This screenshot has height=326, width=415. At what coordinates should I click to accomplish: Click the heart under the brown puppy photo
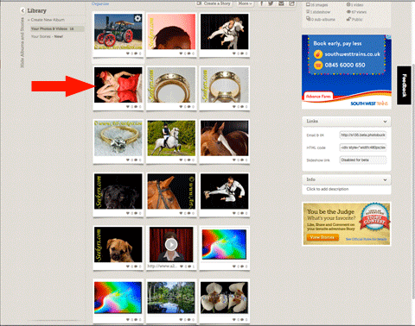click(128, 266)
